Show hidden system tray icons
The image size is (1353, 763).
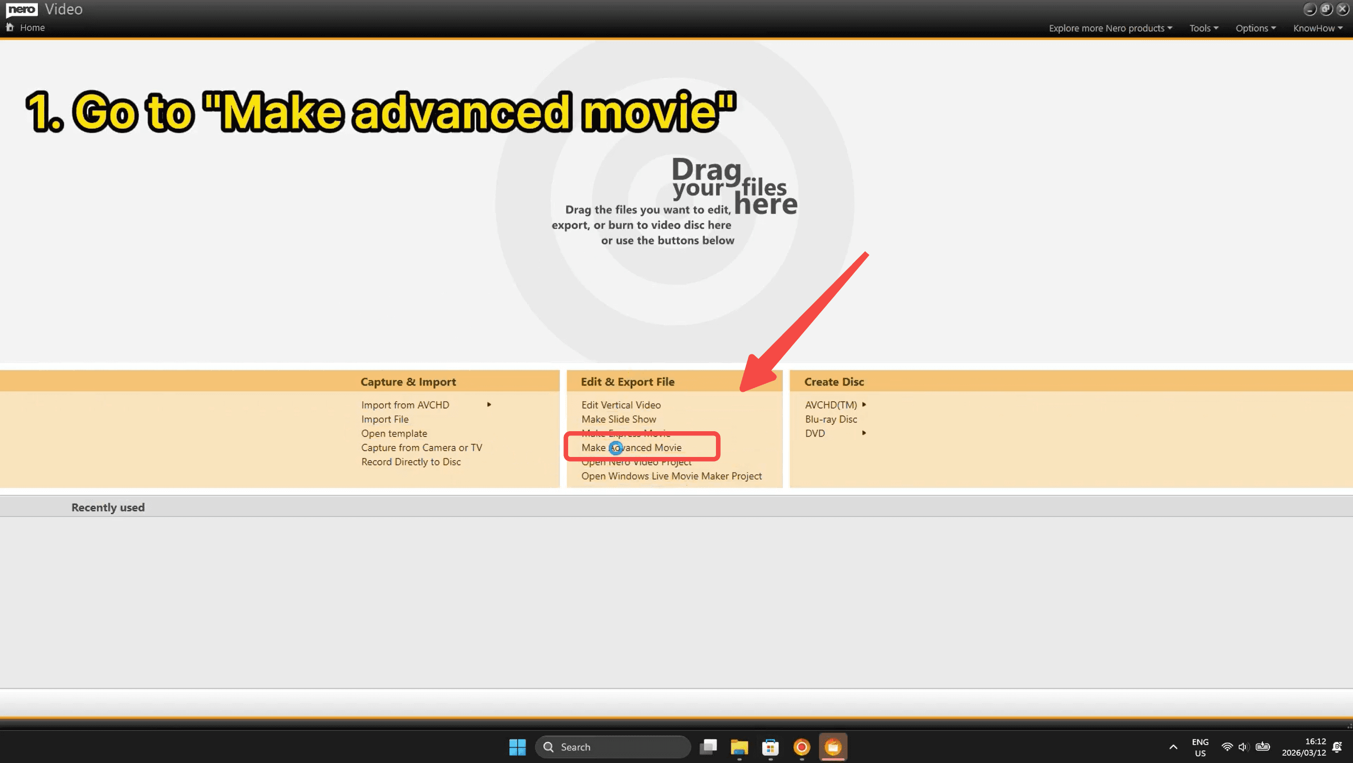[1173, 747]
